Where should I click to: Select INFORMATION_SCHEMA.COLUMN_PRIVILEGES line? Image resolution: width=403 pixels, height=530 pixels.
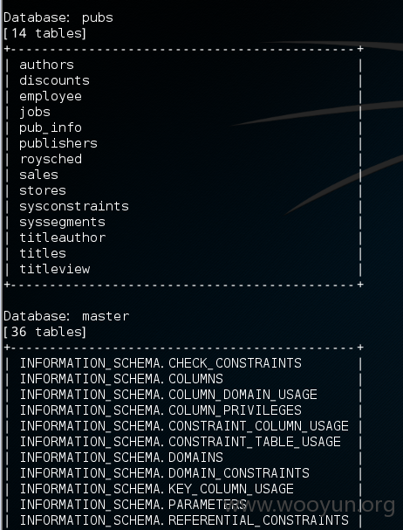(161, 410)
